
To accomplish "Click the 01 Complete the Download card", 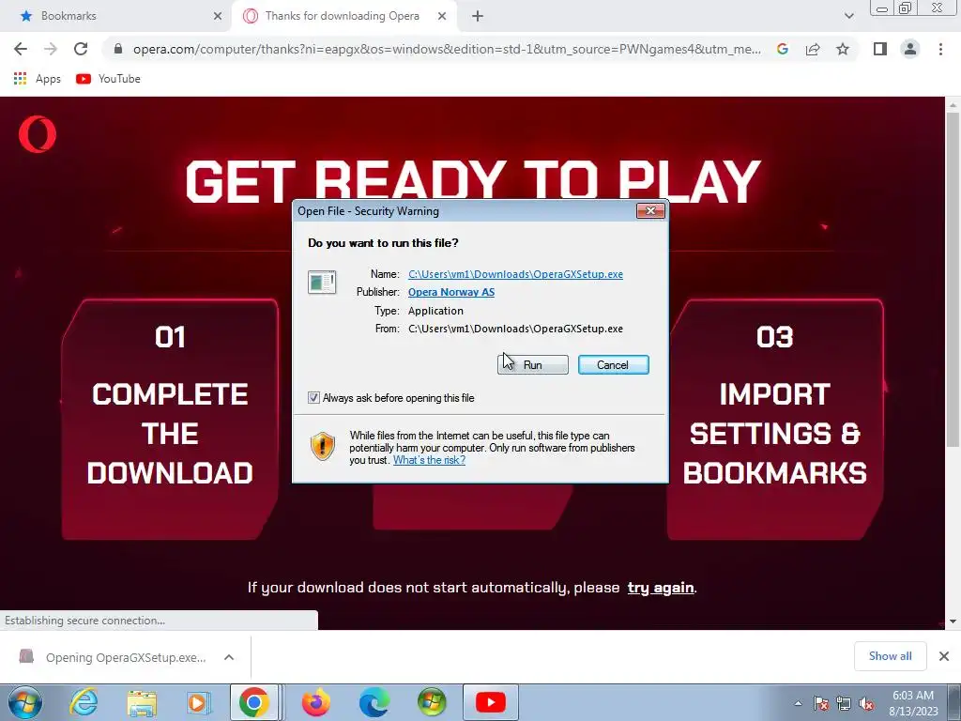I will point(170,420).
